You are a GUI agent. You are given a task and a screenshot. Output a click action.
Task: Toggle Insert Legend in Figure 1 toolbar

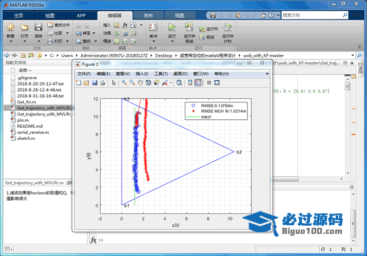click(x=198, y=82)
